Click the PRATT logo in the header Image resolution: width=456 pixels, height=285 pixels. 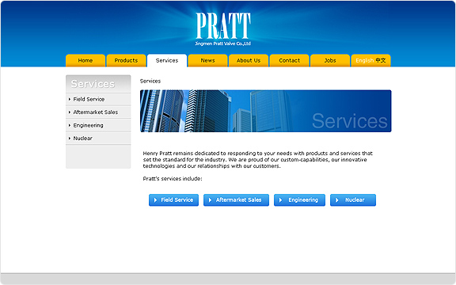point(223,28)
